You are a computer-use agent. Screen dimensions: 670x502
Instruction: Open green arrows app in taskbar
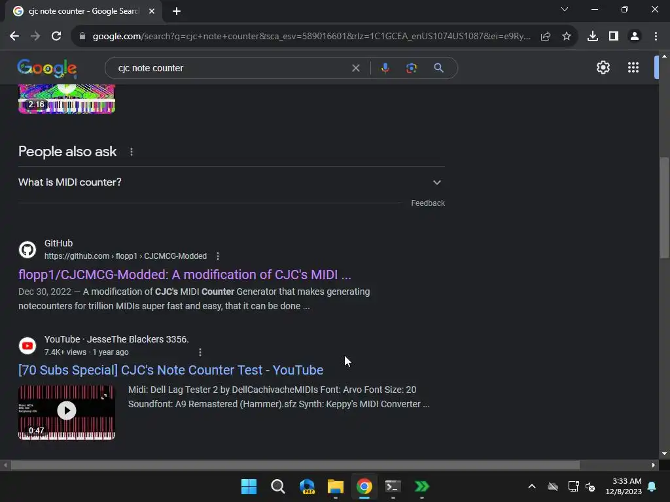(x=422, y=486)
